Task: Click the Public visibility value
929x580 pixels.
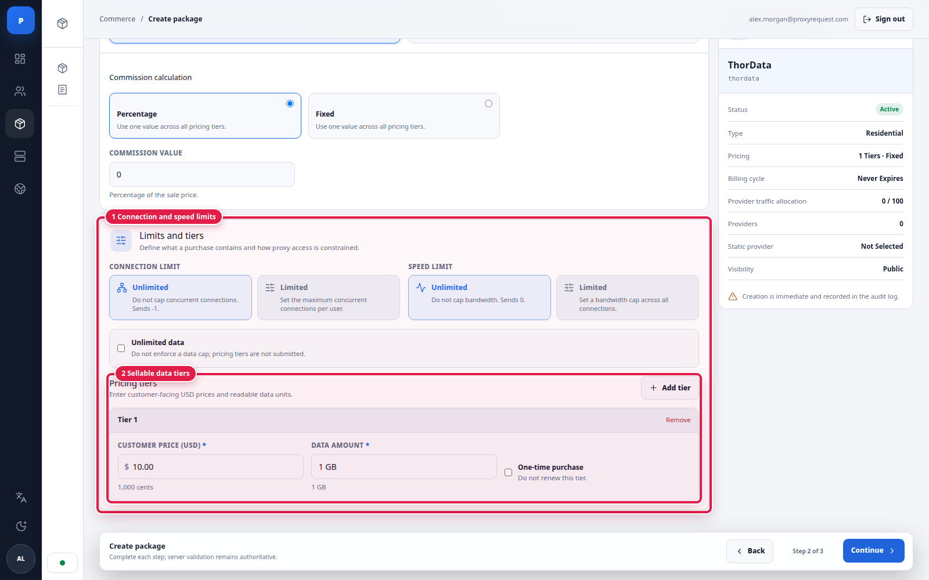Action: click(x=893, y=269)
